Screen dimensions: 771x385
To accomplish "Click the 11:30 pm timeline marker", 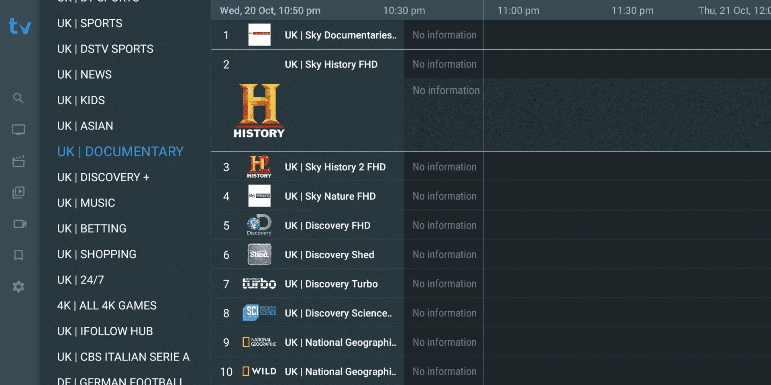I will coord(632,10).
